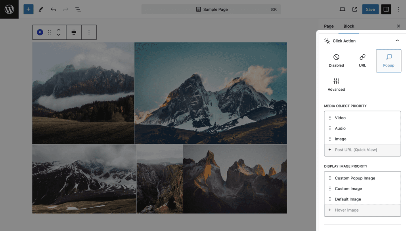Click the snowy mountain peak gallery image
The image size is (406, 231).
[211, 93]
